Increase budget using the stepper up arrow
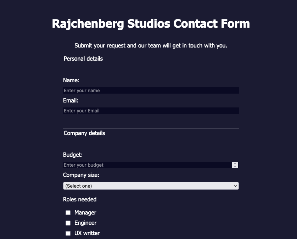The height and width of the screenshot is (239, 297). click(x=235, y=163)
